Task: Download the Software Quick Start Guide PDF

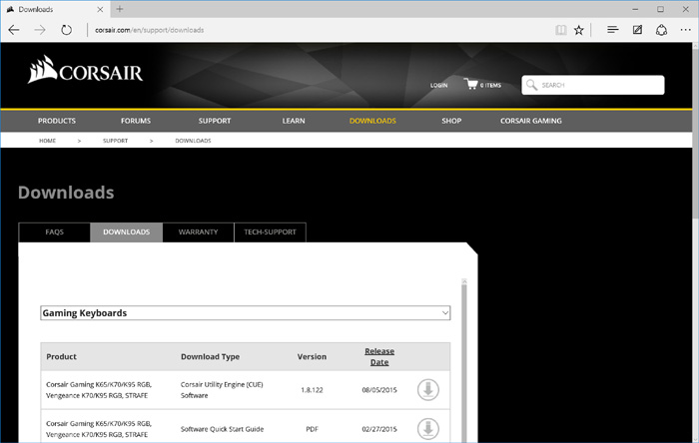Action: (x=428, y=429)
